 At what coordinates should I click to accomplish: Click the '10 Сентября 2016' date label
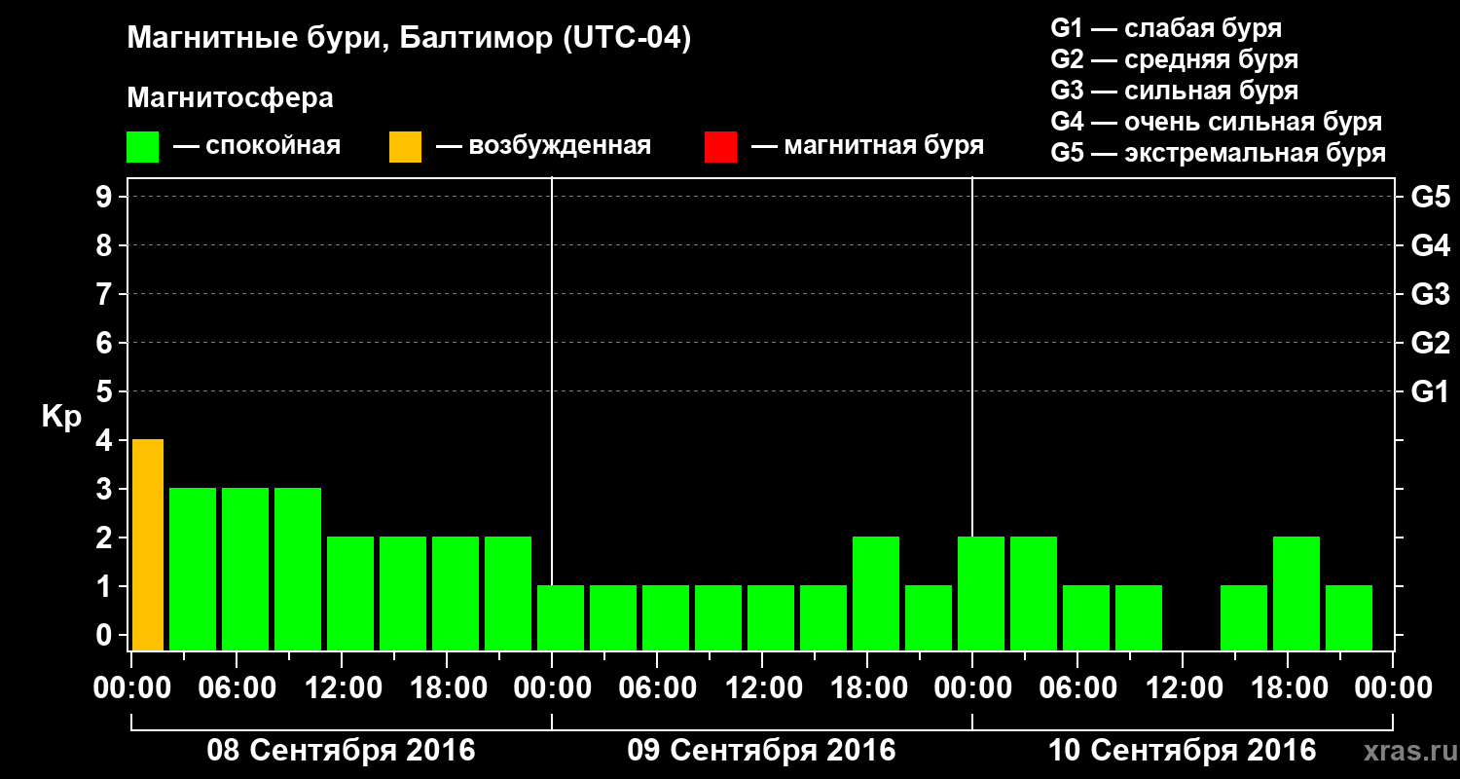(1182, 751)
